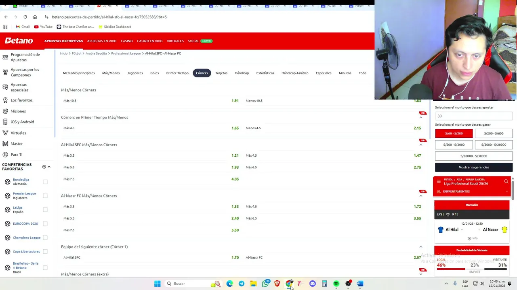
Task: Open WhatsApp from the taskbar
Action: (265, 284)
